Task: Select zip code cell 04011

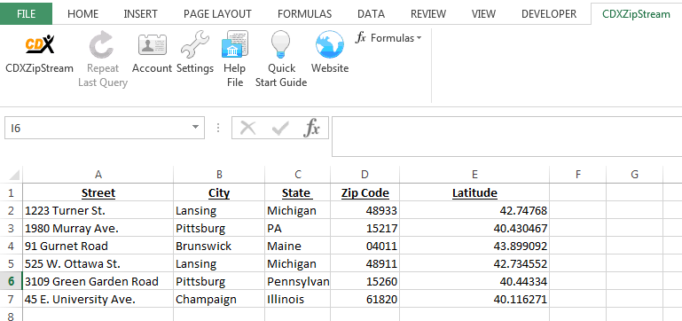Action: click(365, 247)
